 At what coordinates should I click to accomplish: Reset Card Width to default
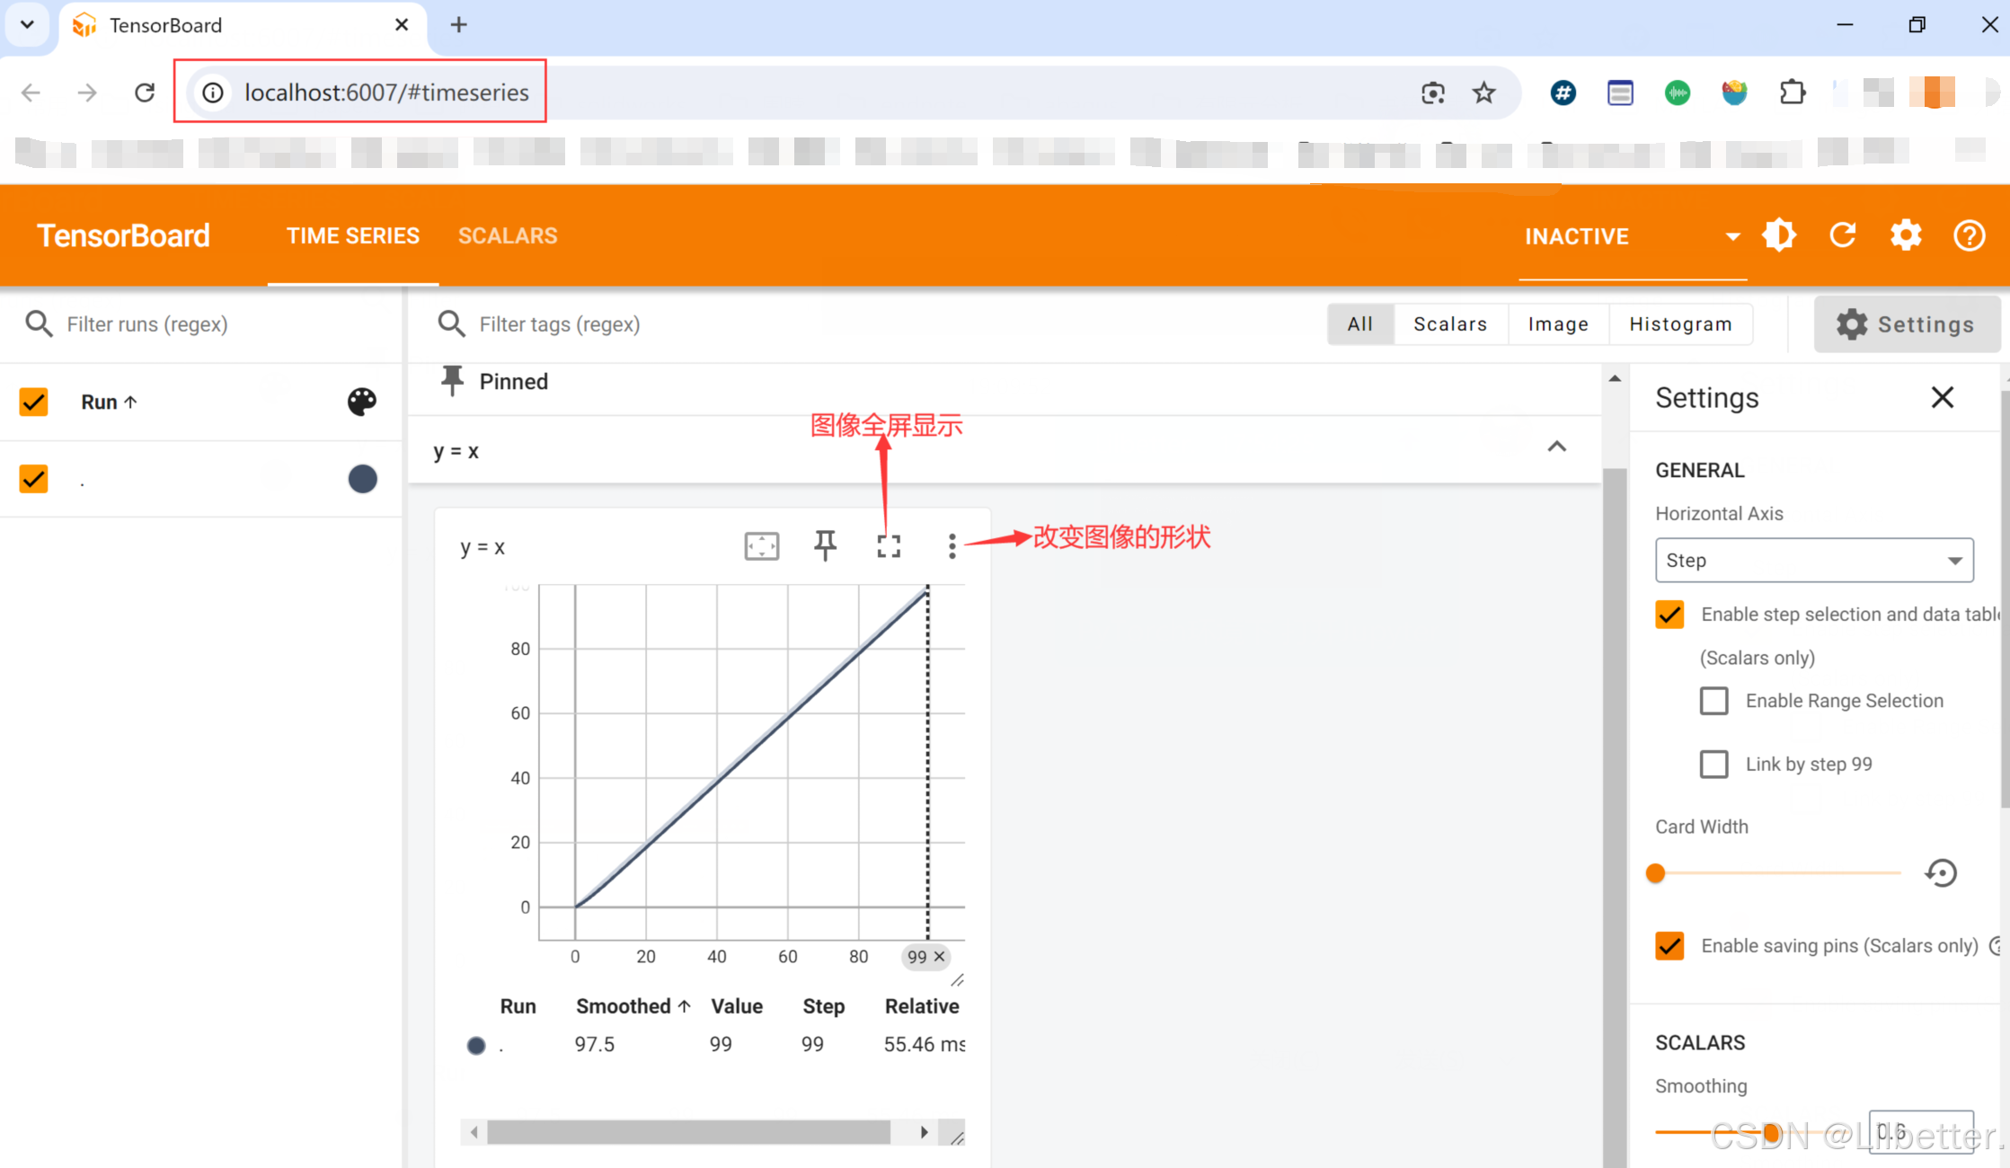(x=1941, y=872)
